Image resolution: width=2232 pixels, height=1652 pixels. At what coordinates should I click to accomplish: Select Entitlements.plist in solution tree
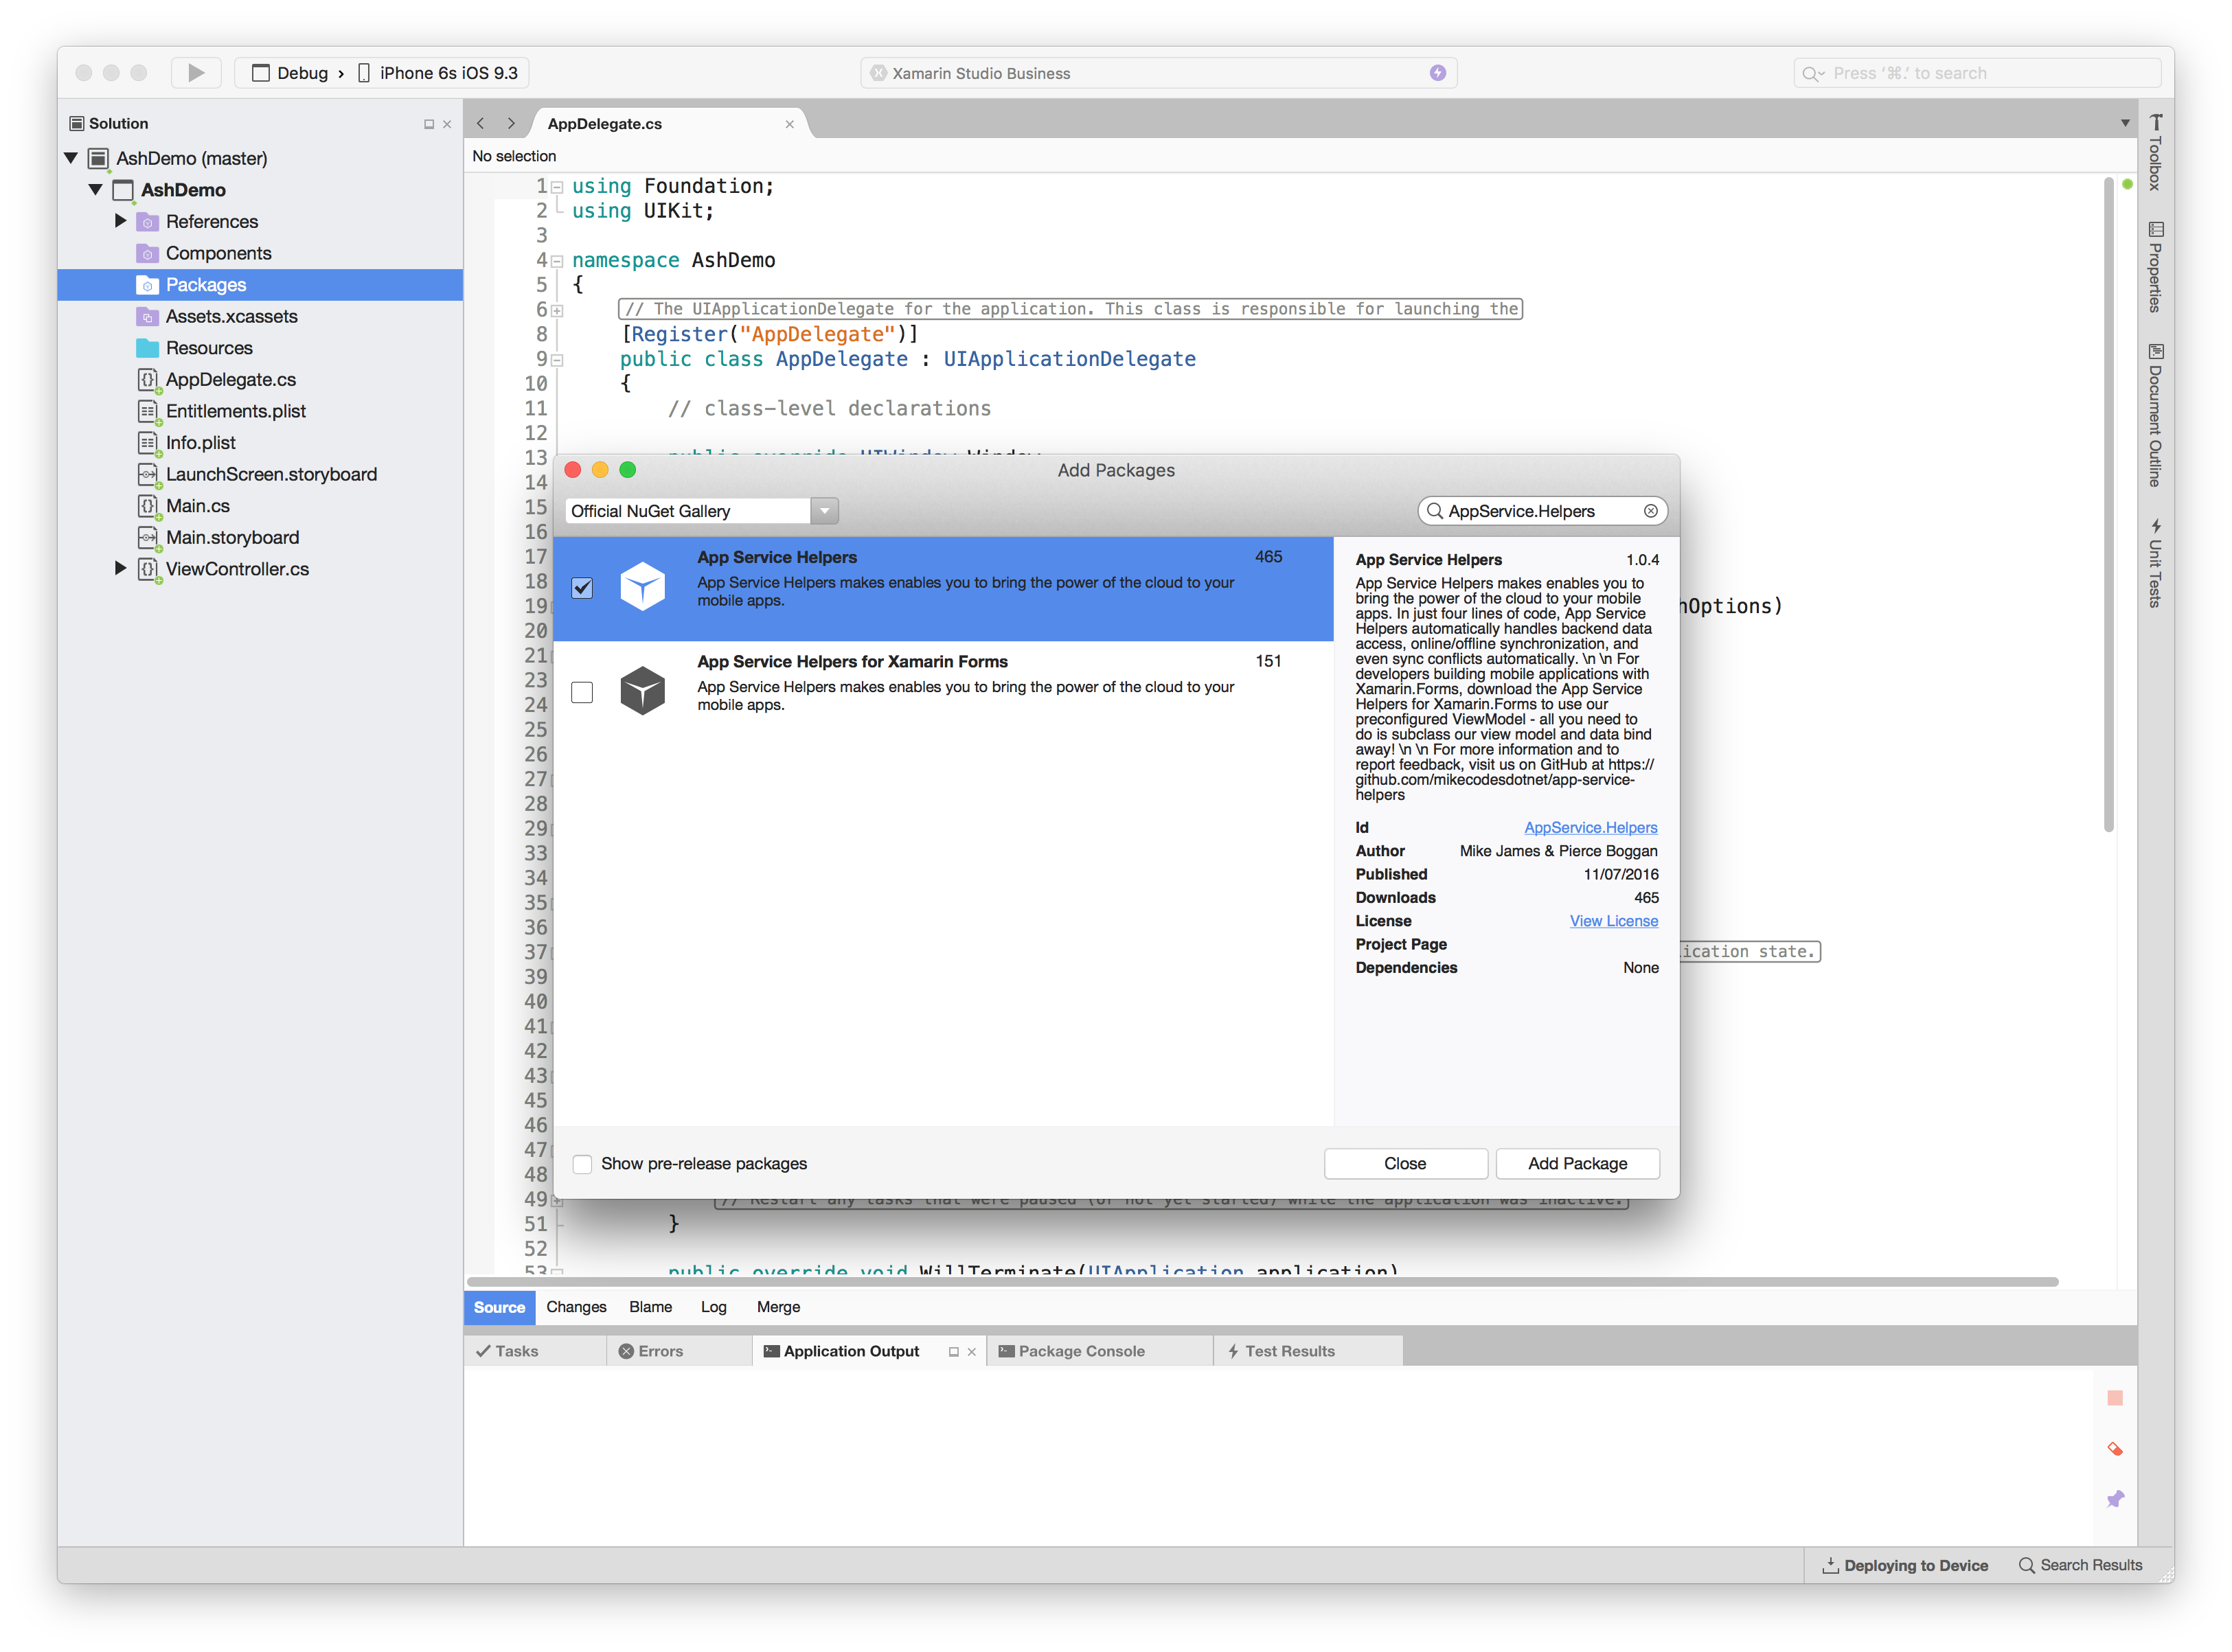[235, 411]
